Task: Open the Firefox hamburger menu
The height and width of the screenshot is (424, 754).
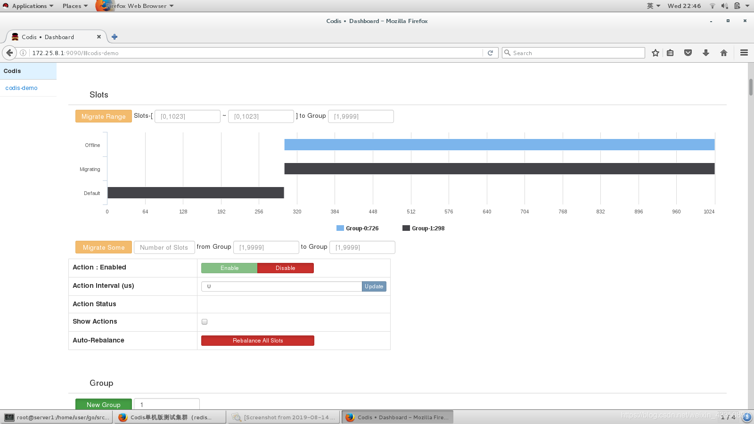Action: pyautogui.click(x=744, y=53)
